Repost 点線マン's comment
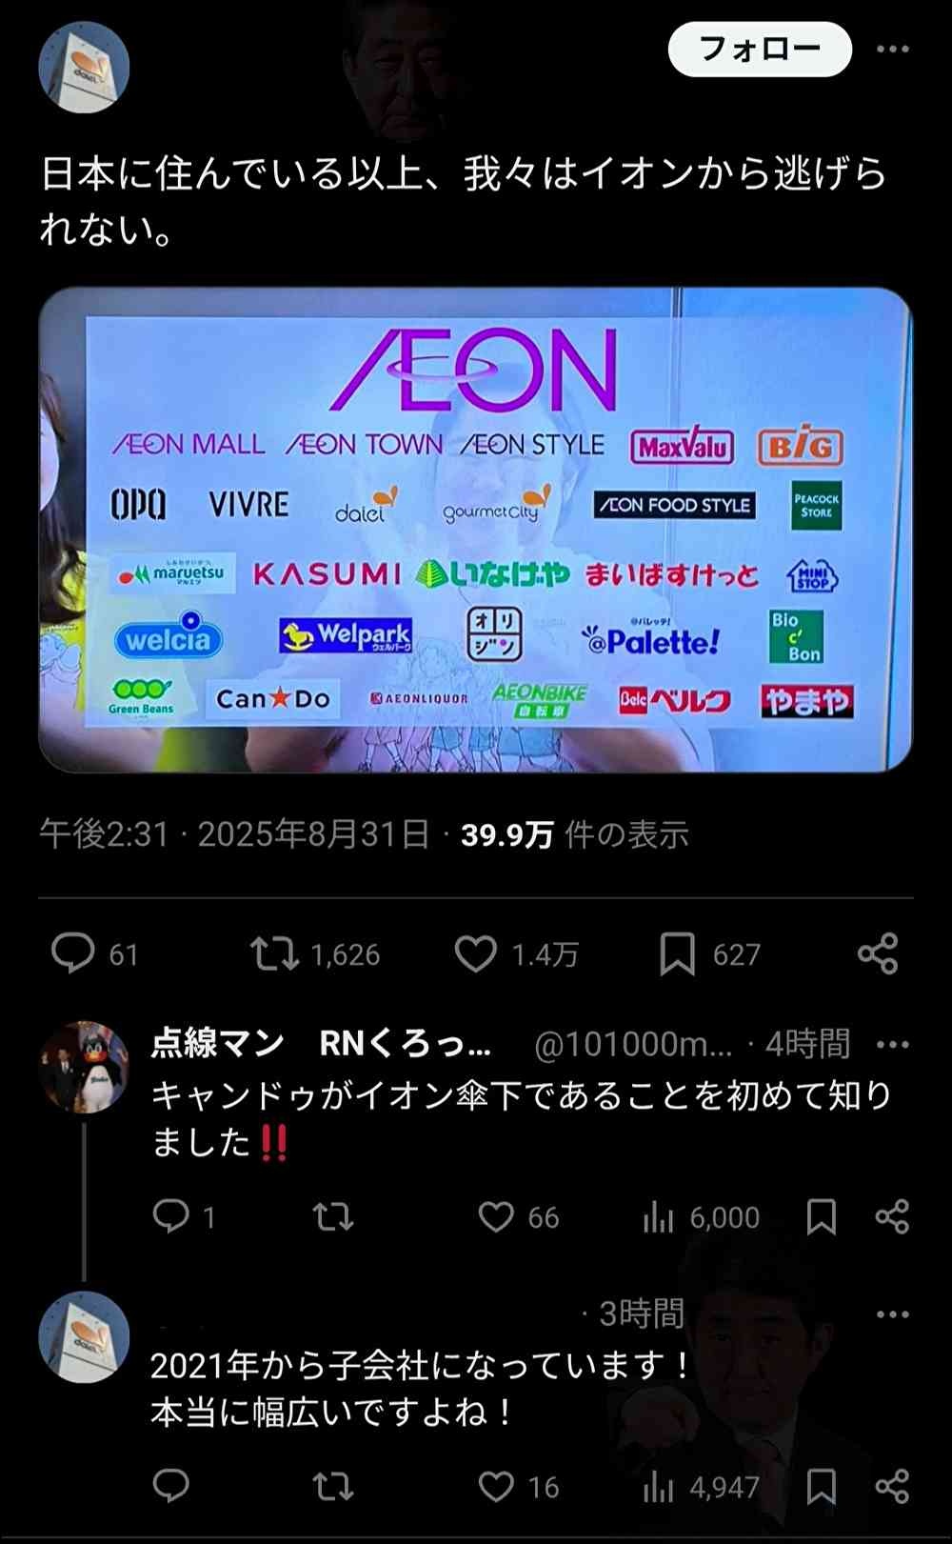Screen dimensions: 952x1544 click(x=333, y=1216)
